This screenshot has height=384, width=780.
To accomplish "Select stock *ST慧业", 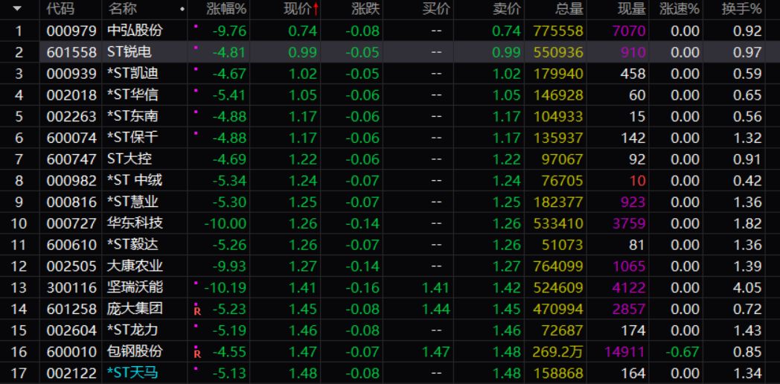I will pyautogui.click(x=132, y=202).
